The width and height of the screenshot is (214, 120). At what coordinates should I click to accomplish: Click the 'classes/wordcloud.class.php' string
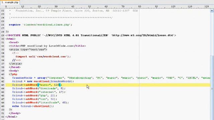click(47, 25)
